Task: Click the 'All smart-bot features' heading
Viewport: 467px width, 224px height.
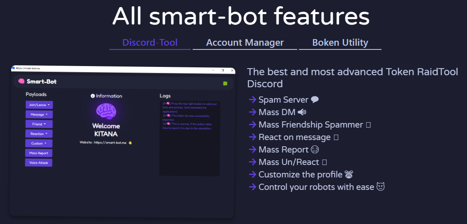Action: coord(241,16)
